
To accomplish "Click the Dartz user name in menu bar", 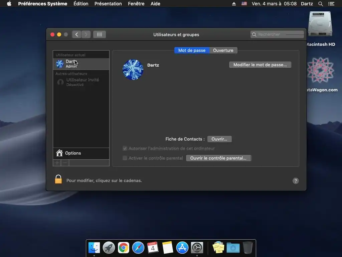I will click(x=307, y=4).
